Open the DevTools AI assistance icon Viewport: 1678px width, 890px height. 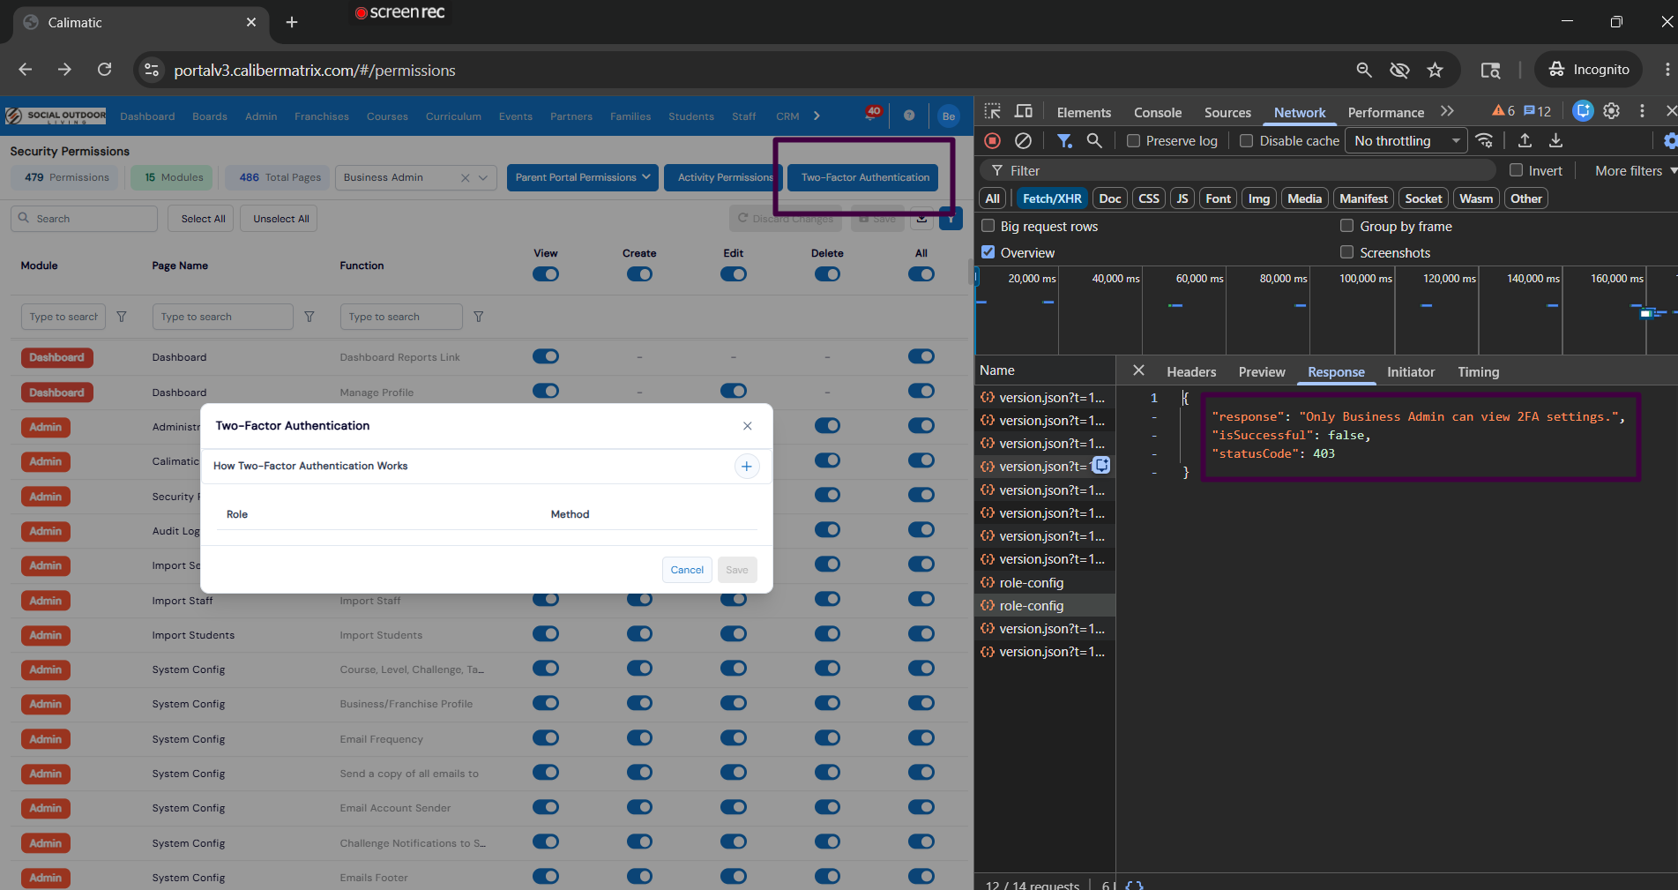point(1583,111)
